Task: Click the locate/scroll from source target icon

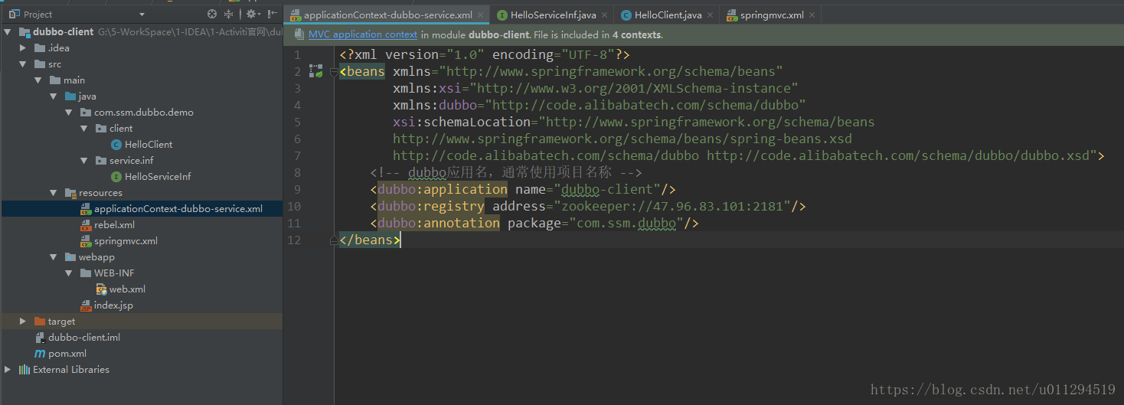Action: (212, 14)
